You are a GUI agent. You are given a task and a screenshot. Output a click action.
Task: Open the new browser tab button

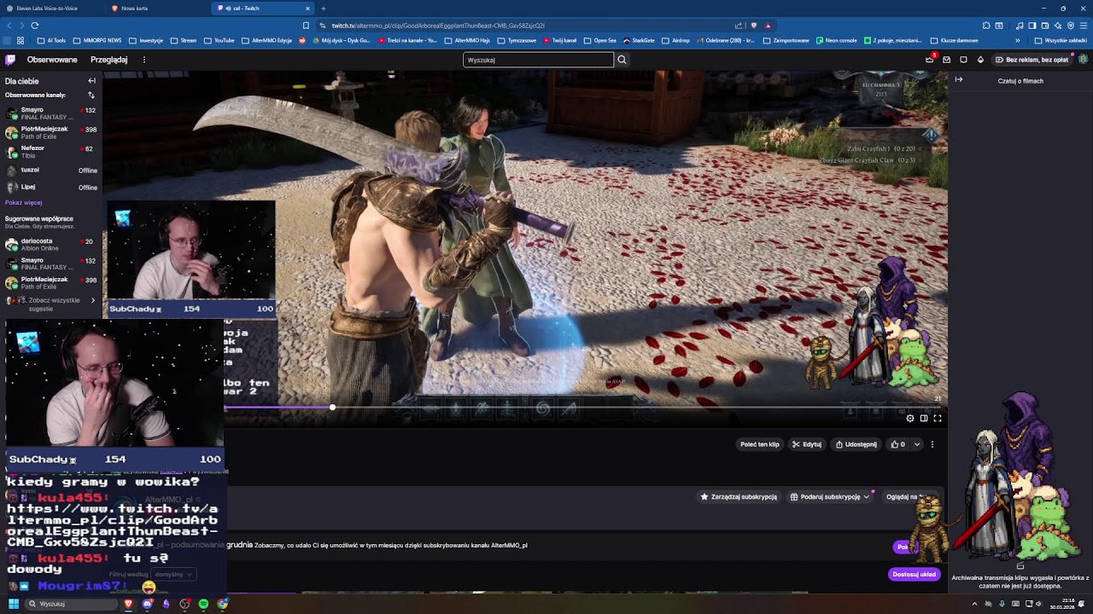(x=324, y=9)
